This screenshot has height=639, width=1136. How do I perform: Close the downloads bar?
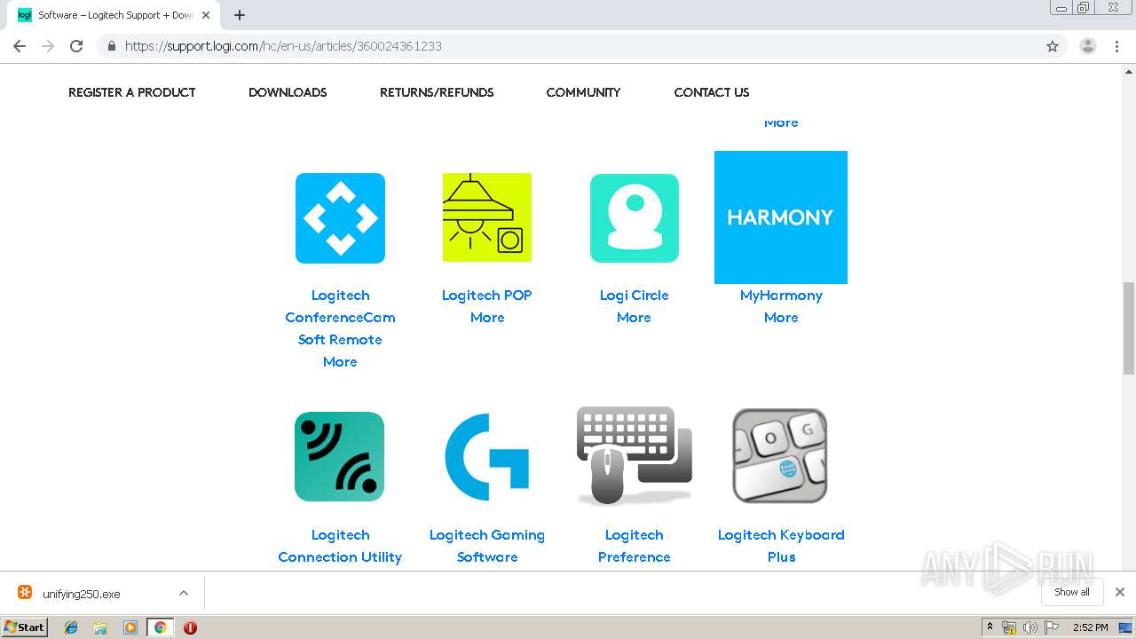[1120, 592]
